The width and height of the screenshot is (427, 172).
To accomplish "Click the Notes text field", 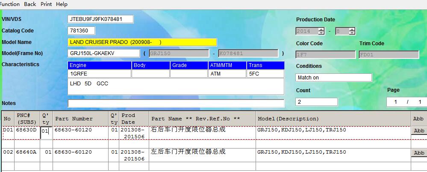I will [x=176, y=103].
